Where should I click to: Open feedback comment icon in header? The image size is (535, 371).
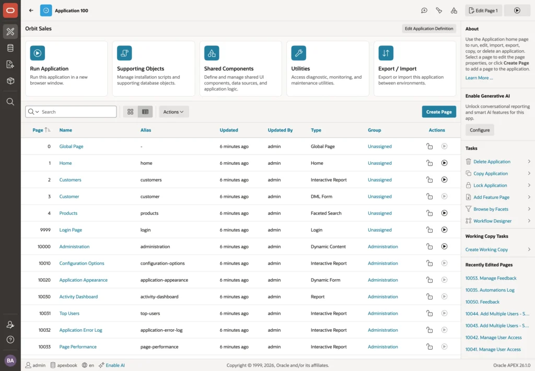(x=424, y=10)
